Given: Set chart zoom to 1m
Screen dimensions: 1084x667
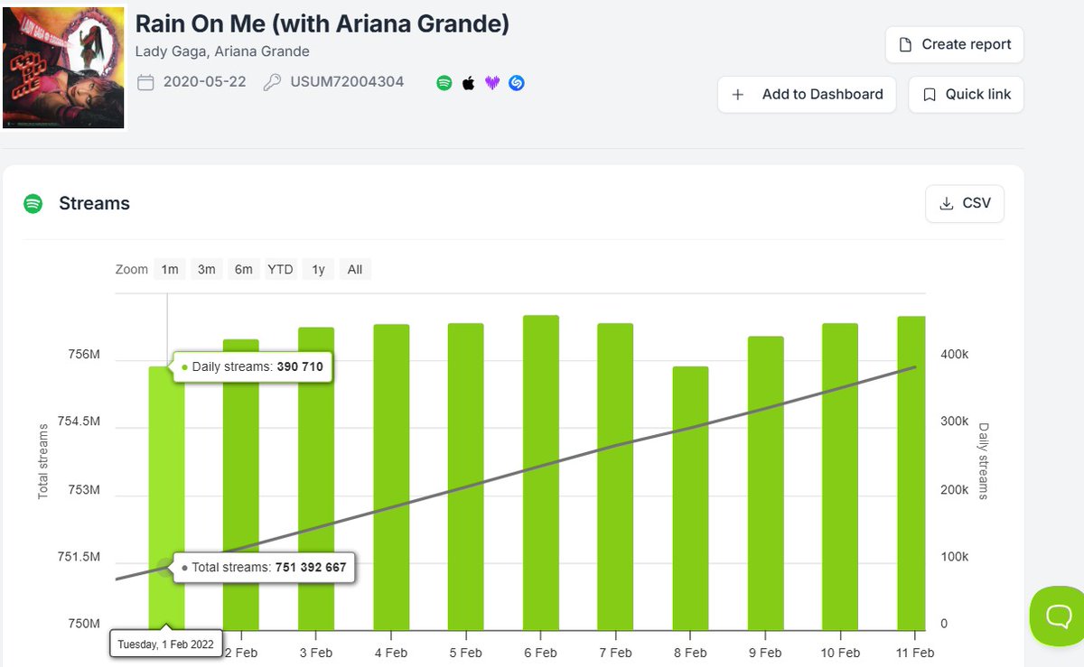Looking at the screenshot, I should coord(170,269).
